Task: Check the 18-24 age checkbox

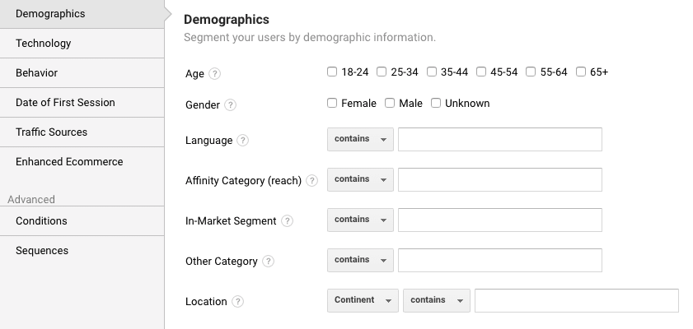Action: pyautogui.click(x=333, y=72)
